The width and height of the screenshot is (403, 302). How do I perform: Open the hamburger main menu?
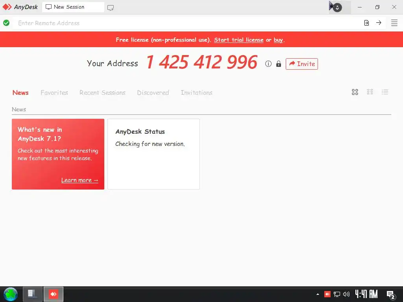394,23
